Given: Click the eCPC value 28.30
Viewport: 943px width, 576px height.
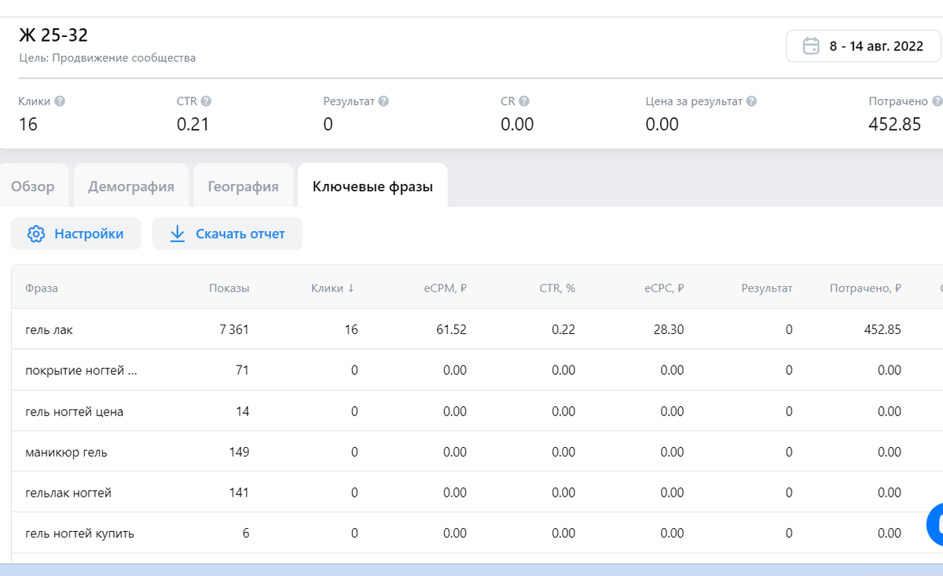Looking at the screenshot, I should pyautogui.click(x=668, y=330).
